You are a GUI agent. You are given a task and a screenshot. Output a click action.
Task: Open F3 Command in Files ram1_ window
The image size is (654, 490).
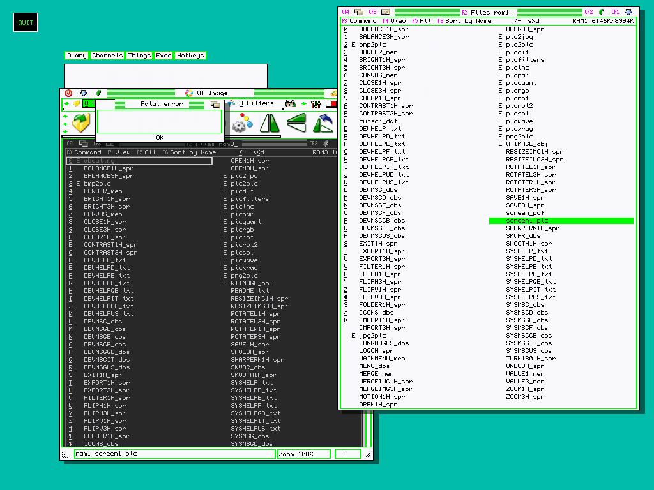(359, 21)
